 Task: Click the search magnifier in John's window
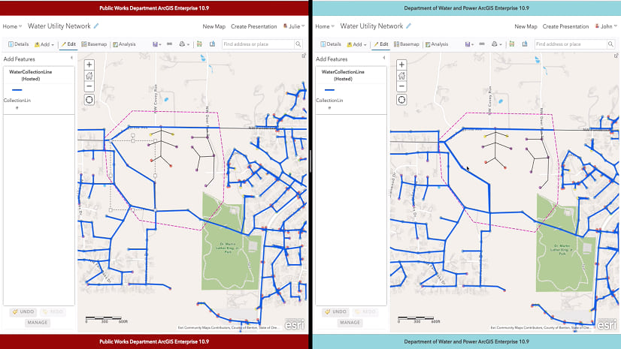(610, 44)
